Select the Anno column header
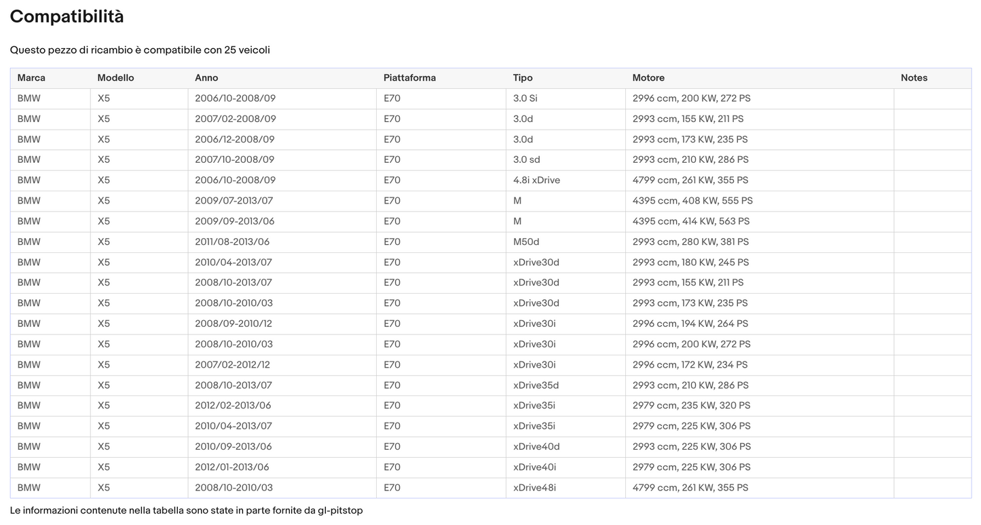The height and width of the screenshot is (525, 981). (x=206, y=78)
